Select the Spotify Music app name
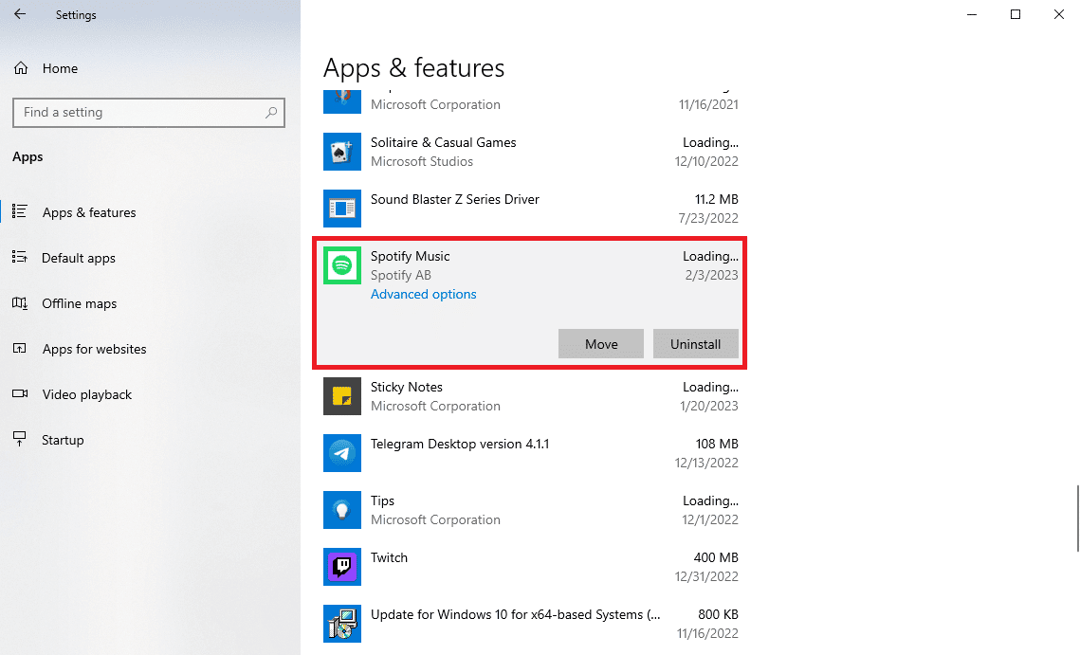The image size is (1080, 655). click(x=410, y=256)
